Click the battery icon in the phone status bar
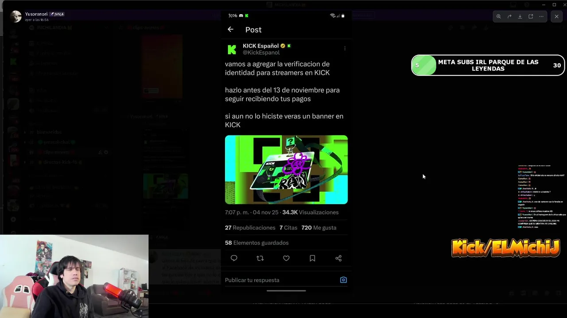 [343, 15]
